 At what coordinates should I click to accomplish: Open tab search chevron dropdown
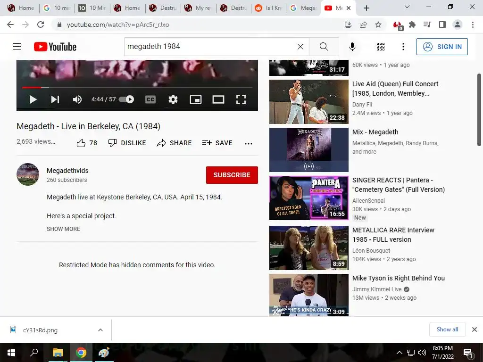407,7
